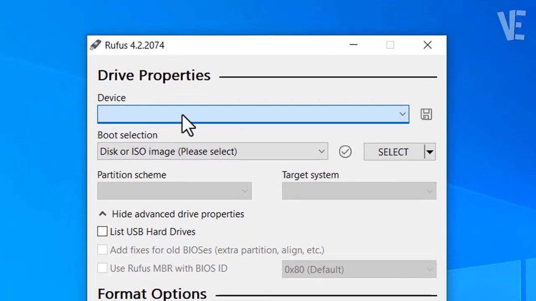The width and height of the screenshot is (536, 301).
Task: Click the Drive Properties heading
Action: click(154, 75)
